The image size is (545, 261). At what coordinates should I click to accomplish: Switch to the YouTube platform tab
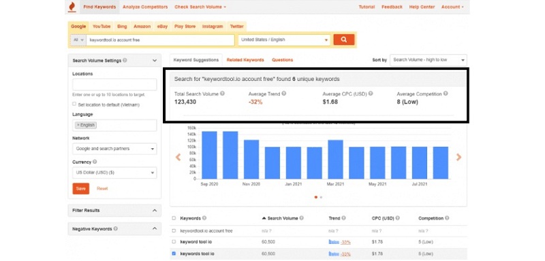tap(102, 27)
